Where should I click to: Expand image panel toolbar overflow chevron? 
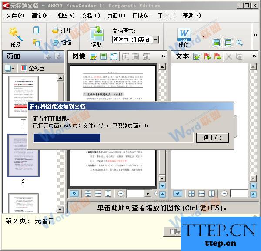click(x=163, y=56)
